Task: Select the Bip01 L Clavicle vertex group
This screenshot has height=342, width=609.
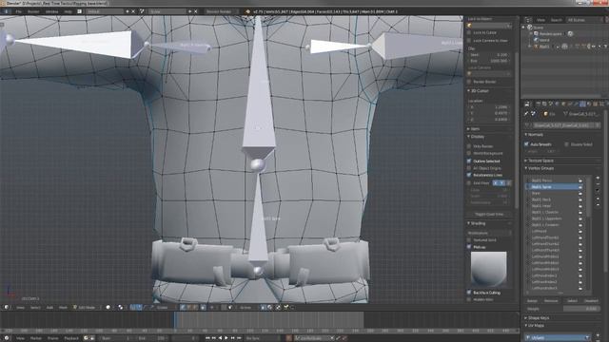Action: 545,212
